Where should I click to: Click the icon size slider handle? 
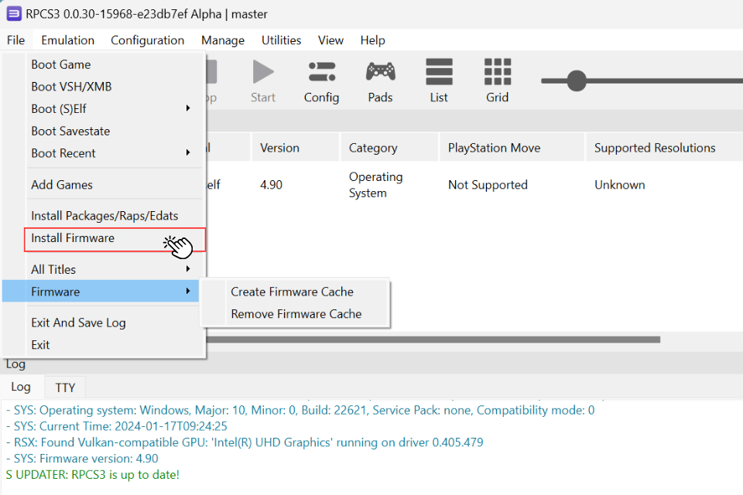coord(577,81)
